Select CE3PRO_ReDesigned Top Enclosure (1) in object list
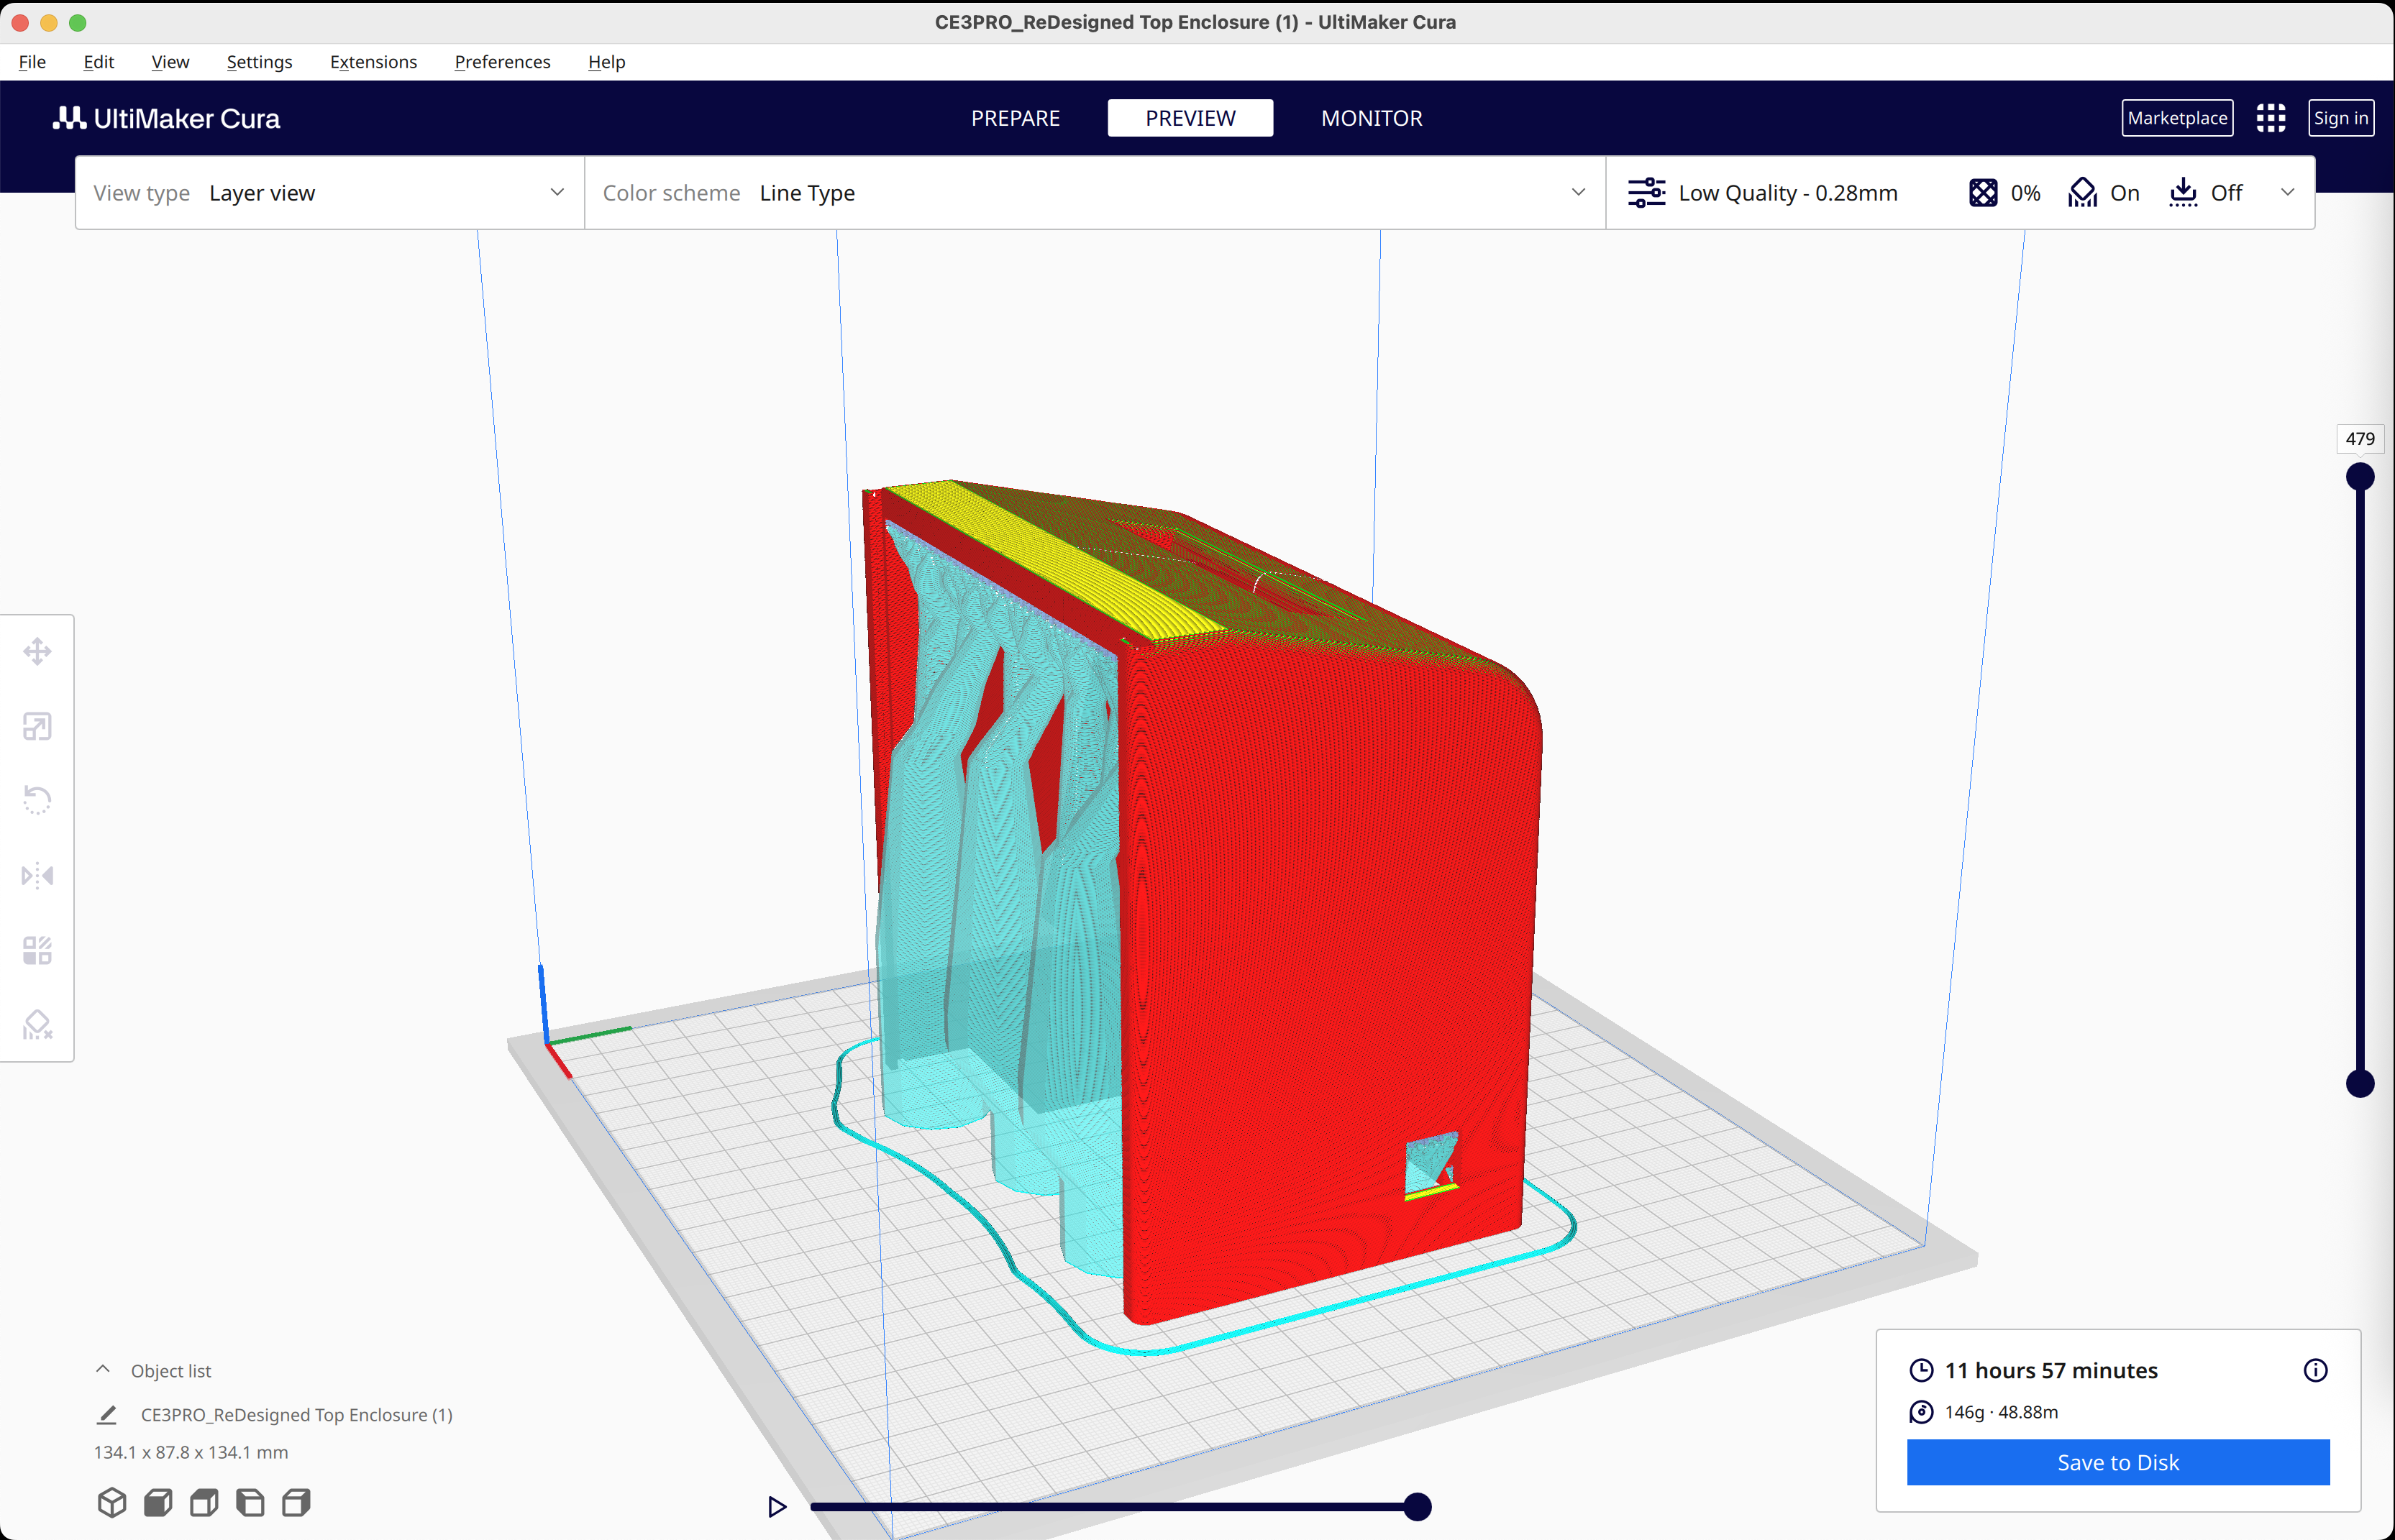Screen dimensions: 2395x1540 click(296, 1415)
